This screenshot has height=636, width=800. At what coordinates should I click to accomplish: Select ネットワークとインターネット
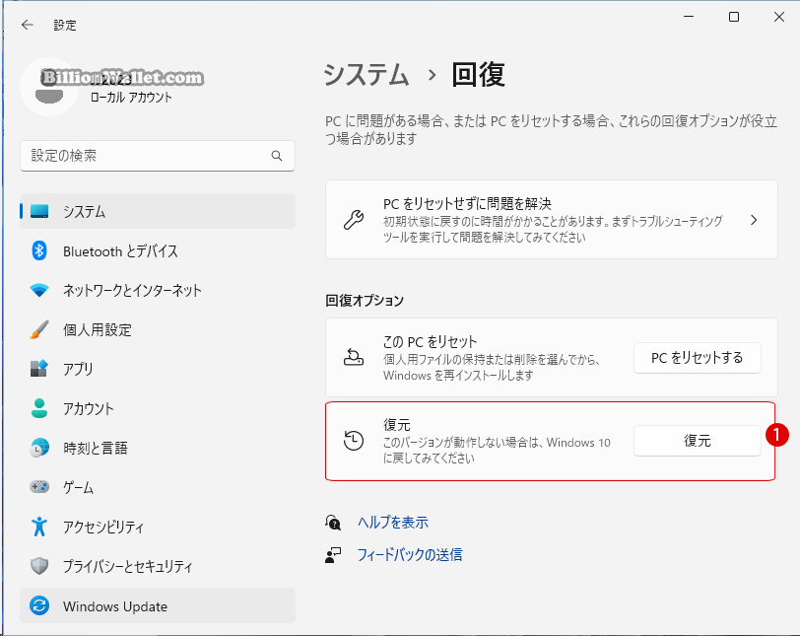coord(158,290)
